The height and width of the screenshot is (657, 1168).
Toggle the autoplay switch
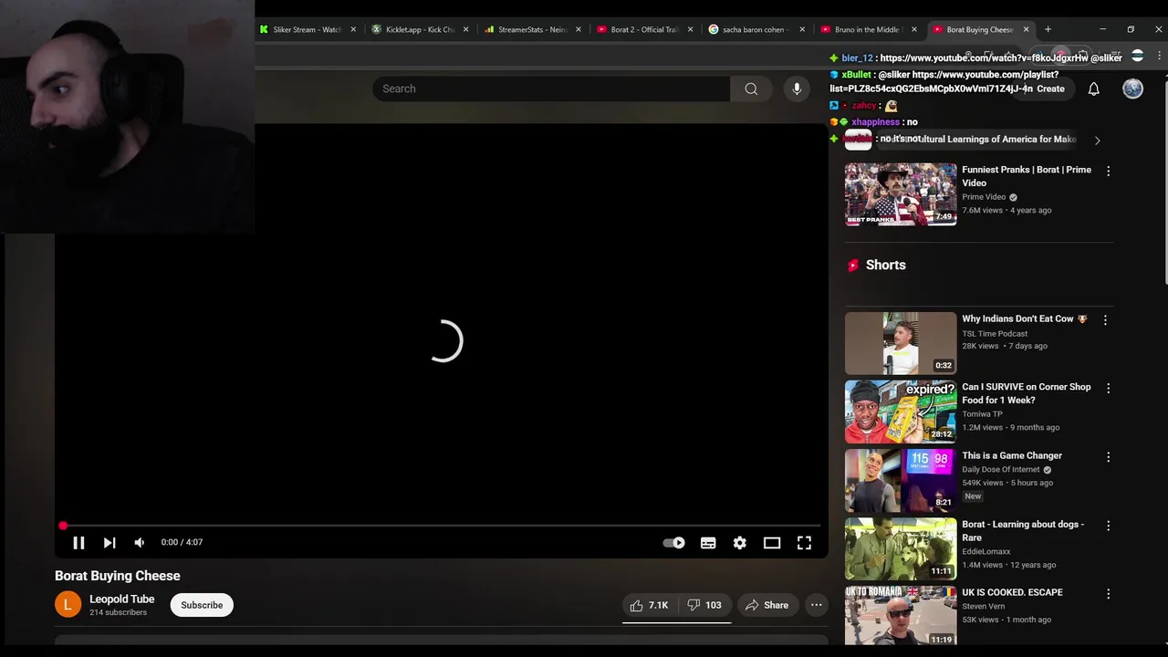[x=673, y=542]
